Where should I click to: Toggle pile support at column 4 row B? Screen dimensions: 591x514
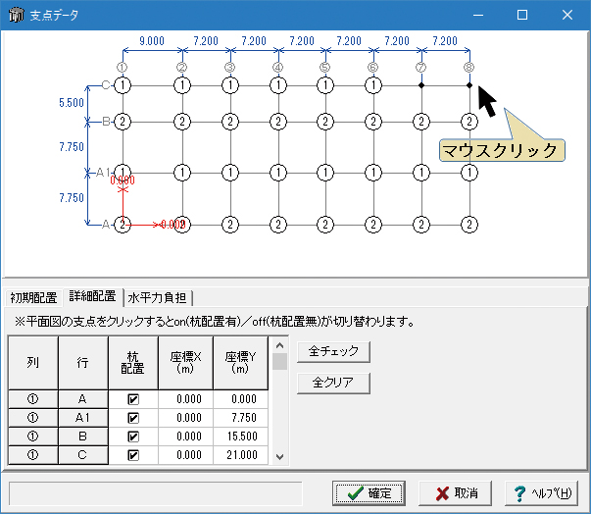click(278, 122)
